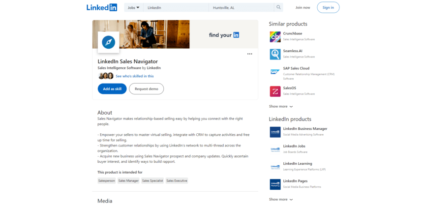Open the SAP Sales Cloud product link
This screenshot has height=207, width=425.
coord(296,68)
